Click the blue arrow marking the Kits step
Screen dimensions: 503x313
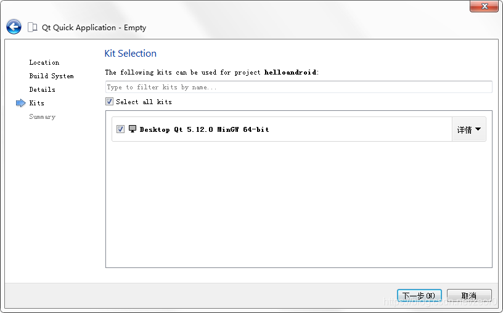pos(20,103)
